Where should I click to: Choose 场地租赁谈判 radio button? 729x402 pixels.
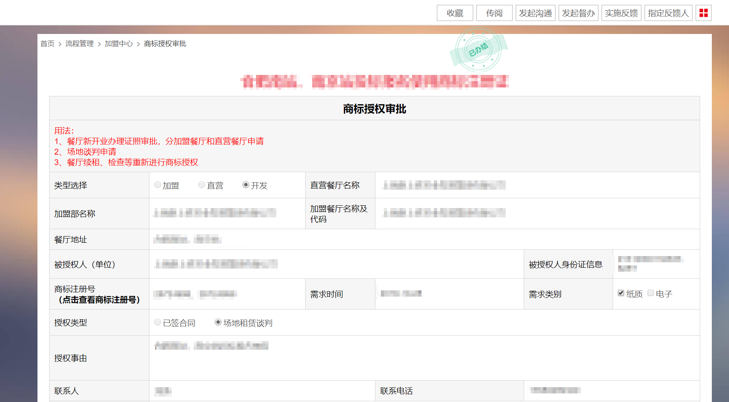pyautogui.click(x=218, y=322)
